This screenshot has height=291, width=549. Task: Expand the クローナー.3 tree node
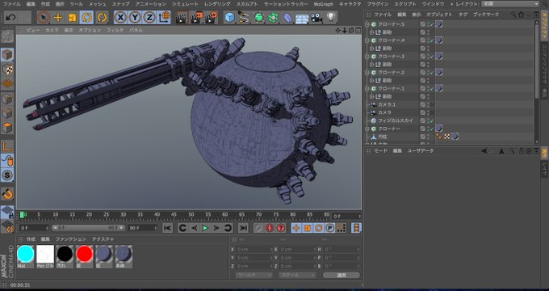(367, 56)
